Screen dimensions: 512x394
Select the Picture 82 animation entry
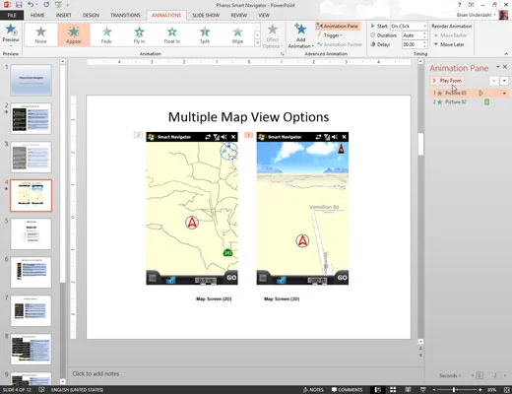pyautogui.click(x=469, y=102)
